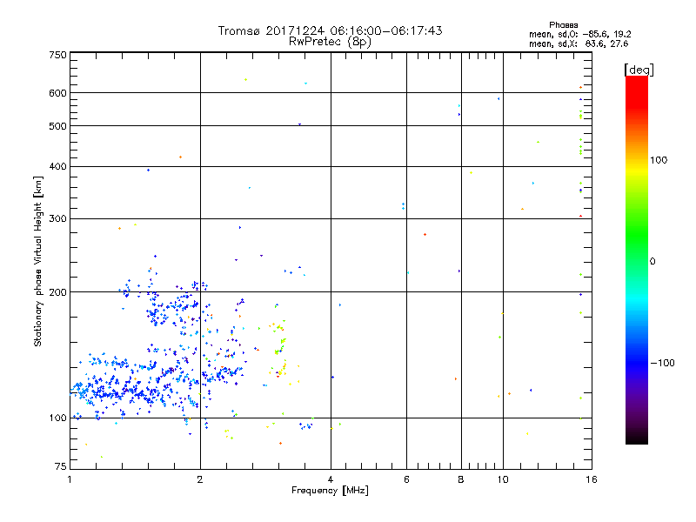696x522 pixels.
Task: Select the 200 km height tick label
Action: (57, 292)
